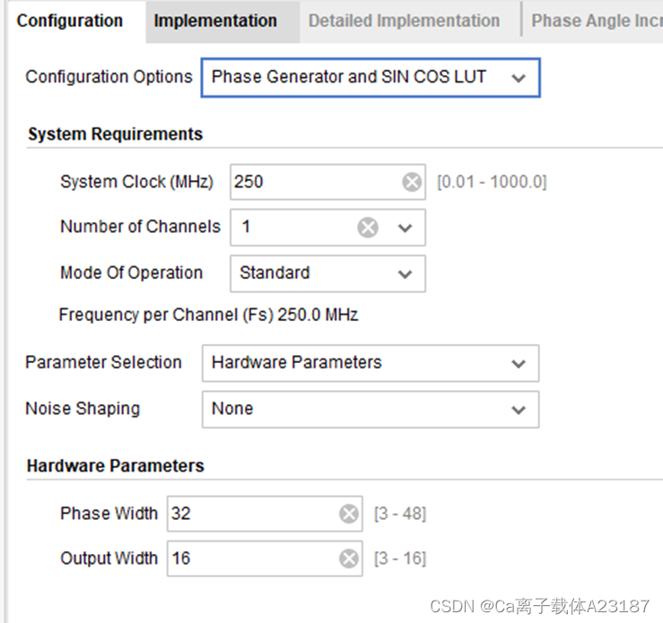The image size is (663, 623).
Task: Switch to the Implementation tab
Action: [215, 22]
